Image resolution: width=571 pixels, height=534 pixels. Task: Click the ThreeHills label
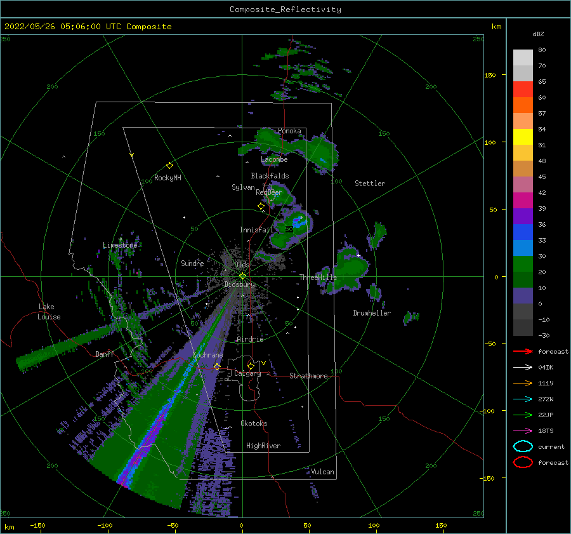tap(318, 277)
